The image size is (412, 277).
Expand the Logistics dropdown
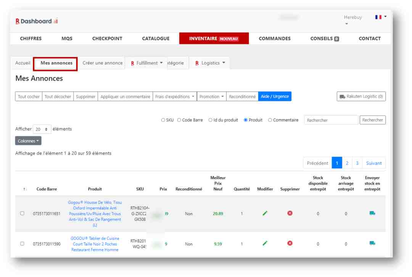pos(210,63)
